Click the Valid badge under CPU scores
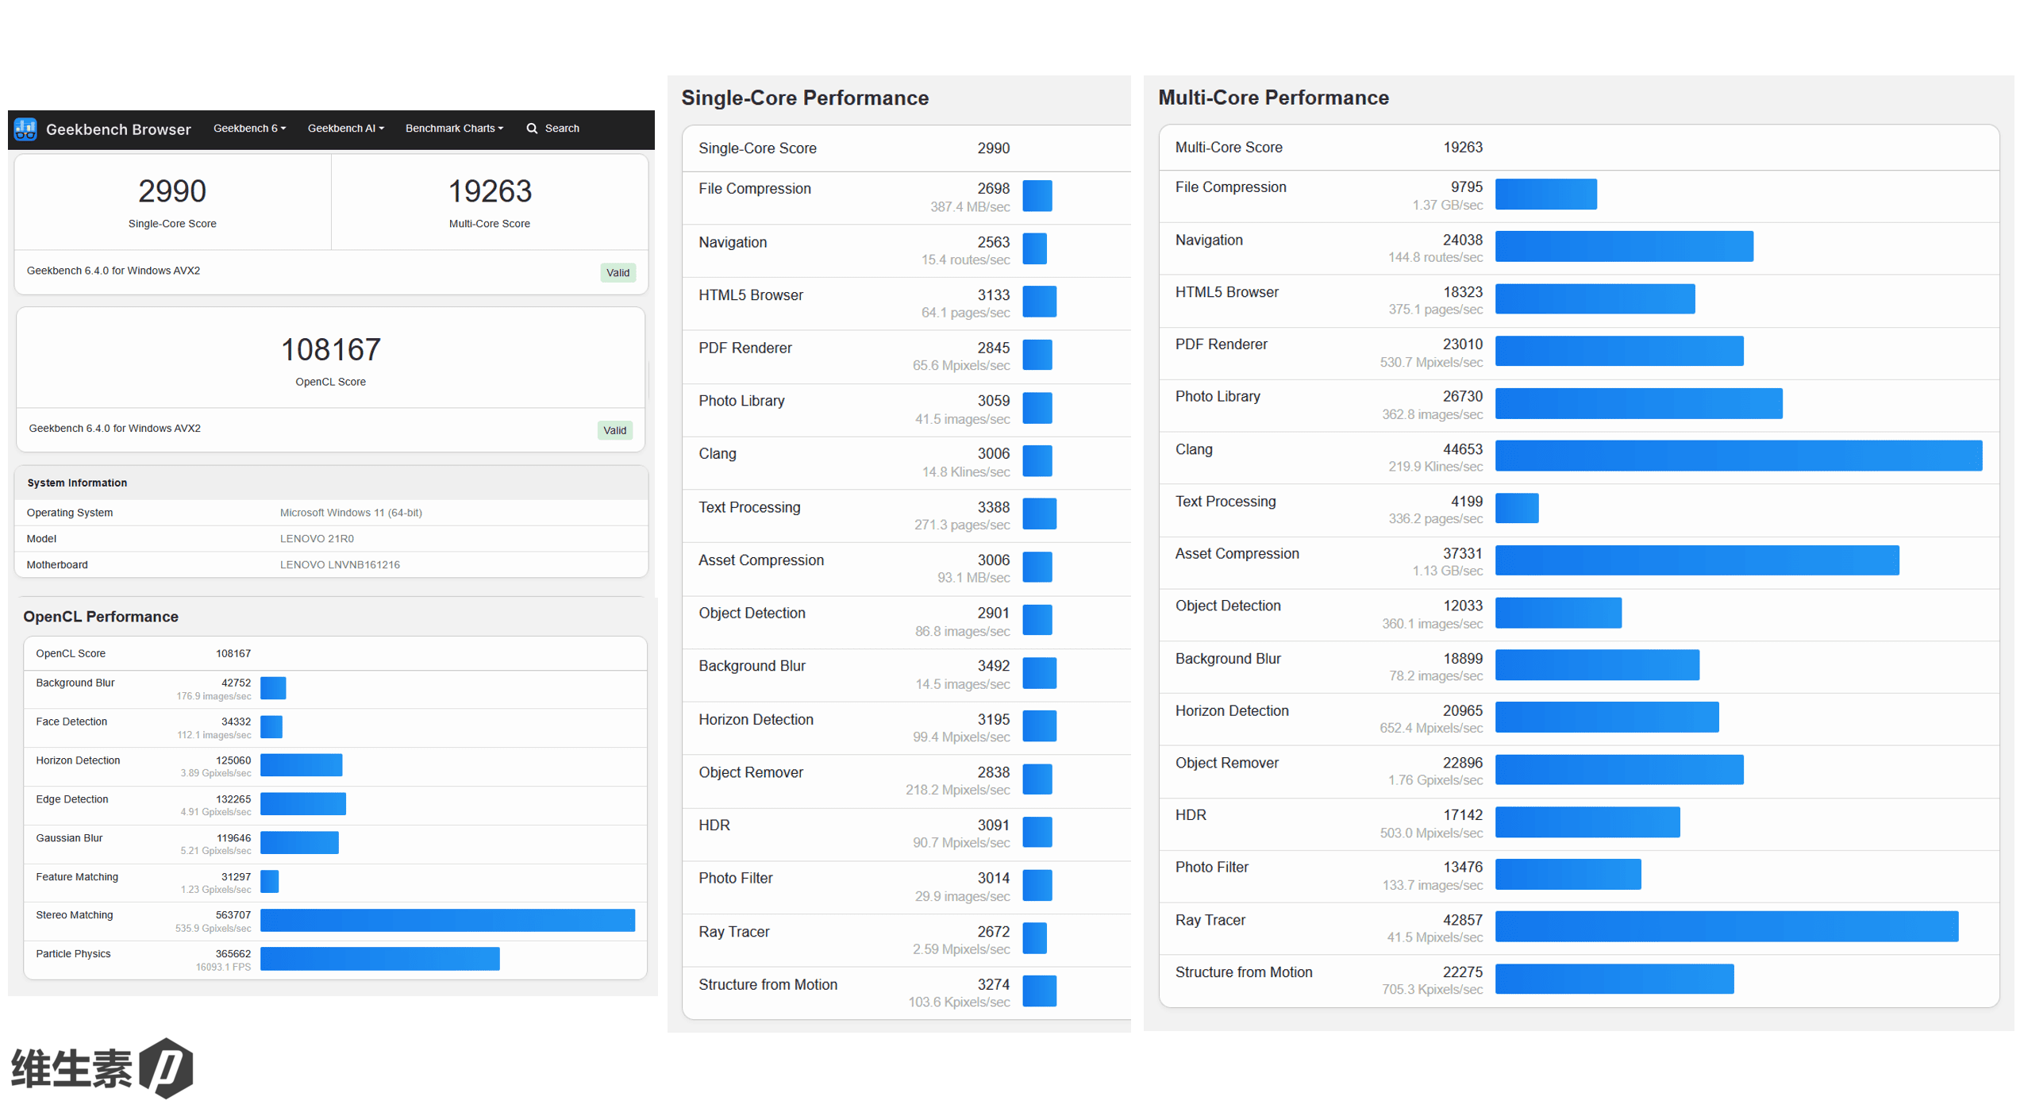2024x1116 pixels. tap(618, 273)
